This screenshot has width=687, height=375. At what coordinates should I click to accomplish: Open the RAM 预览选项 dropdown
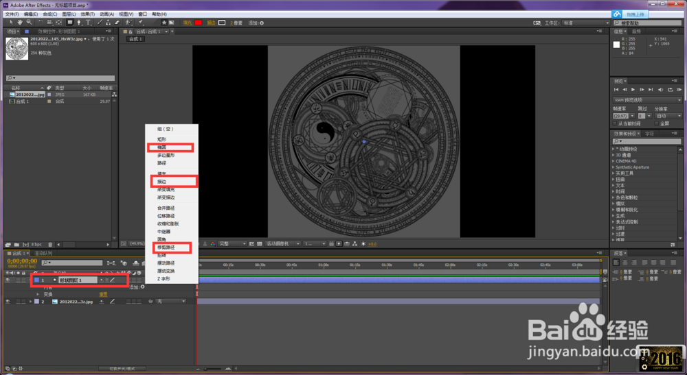pos(647,100)
